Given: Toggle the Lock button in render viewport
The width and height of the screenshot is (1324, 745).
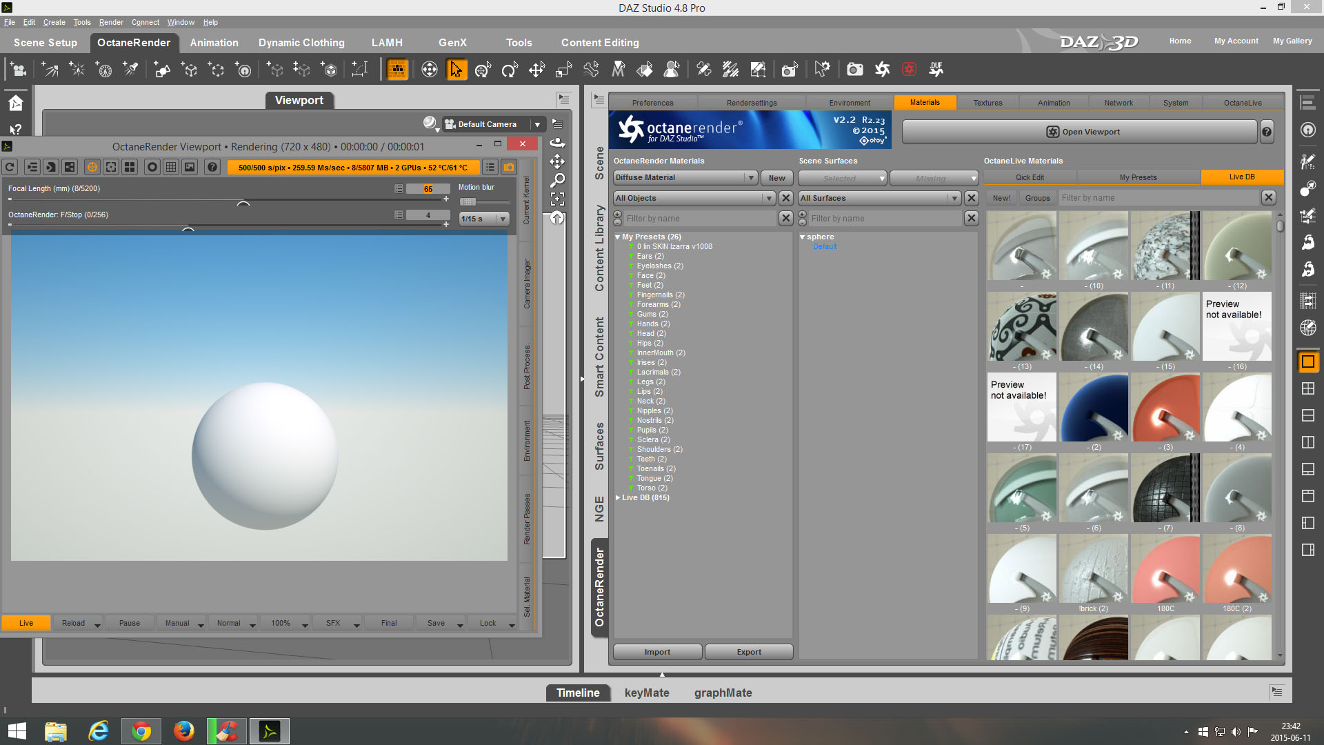Looking at the screenshot, I should coord(488,623).
